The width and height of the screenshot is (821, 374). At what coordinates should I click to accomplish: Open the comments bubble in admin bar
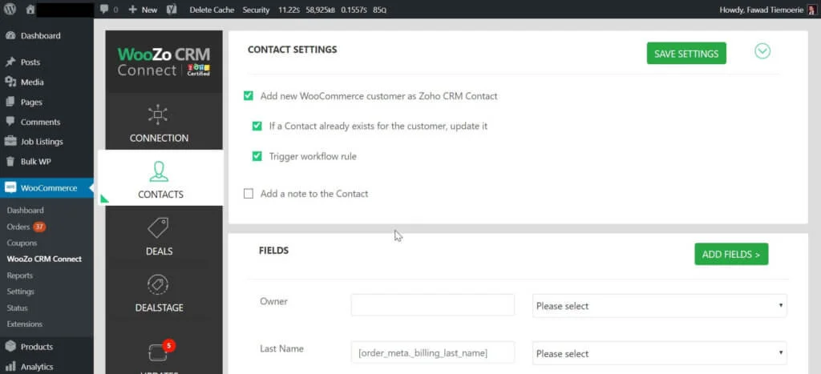click(108, 10)
